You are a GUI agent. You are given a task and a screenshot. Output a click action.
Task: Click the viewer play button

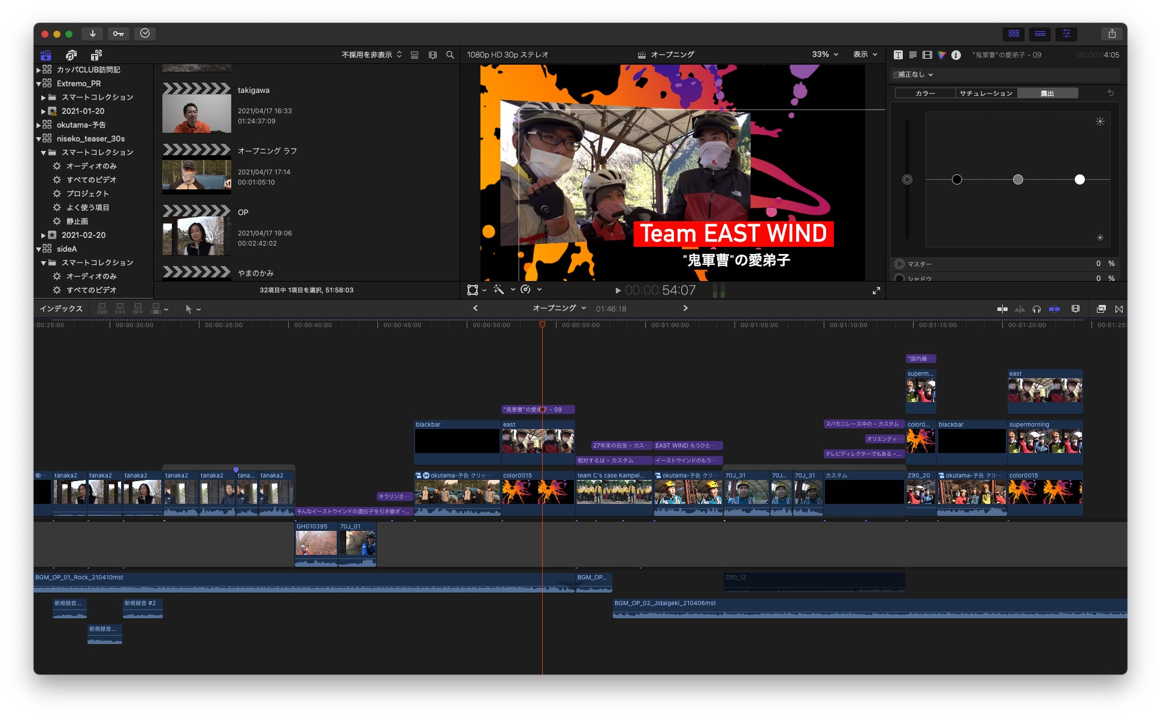click(618, 291)
